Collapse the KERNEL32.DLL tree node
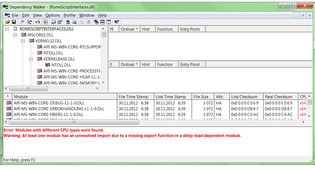This screenshot has width=315, height=169. click(x=23, y=41)
